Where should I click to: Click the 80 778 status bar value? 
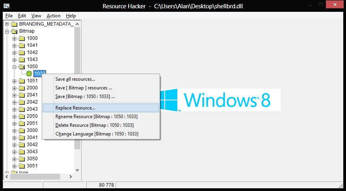click(x=107, y=185)
